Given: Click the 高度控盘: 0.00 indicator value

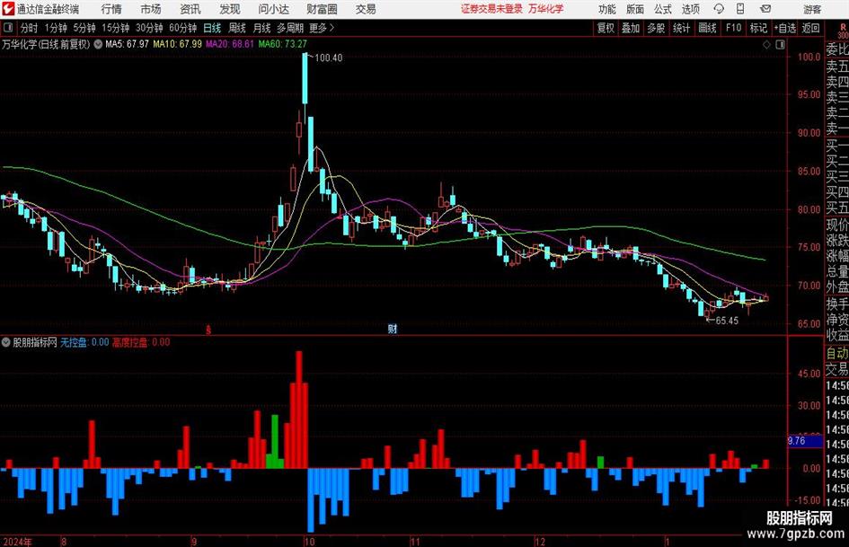Looking at the screenshot, I should click(141, 342).
